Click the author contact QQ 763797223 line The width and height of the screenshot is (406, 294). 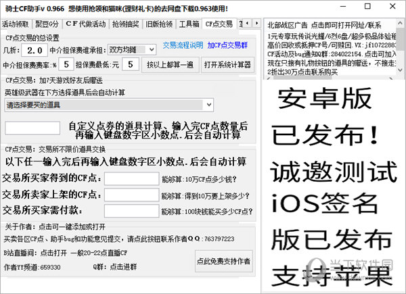119,239
